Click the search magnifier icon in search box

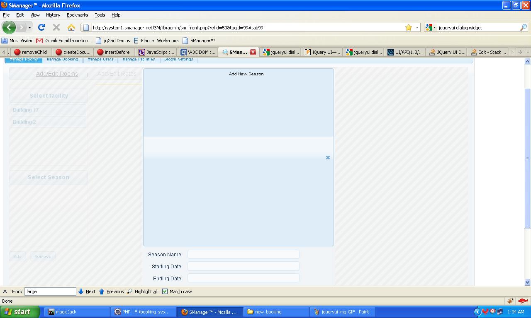pos(524,27)
